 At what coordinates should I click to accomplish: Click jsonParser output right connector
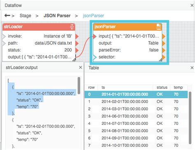coord(164,43)
